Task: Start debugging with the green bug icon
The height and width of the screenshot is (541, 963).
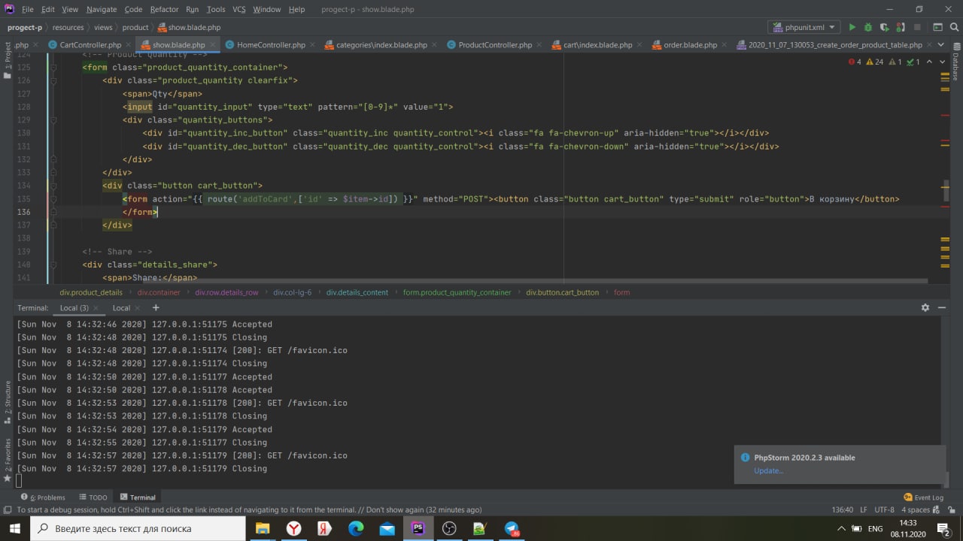Action: point(867,27)
